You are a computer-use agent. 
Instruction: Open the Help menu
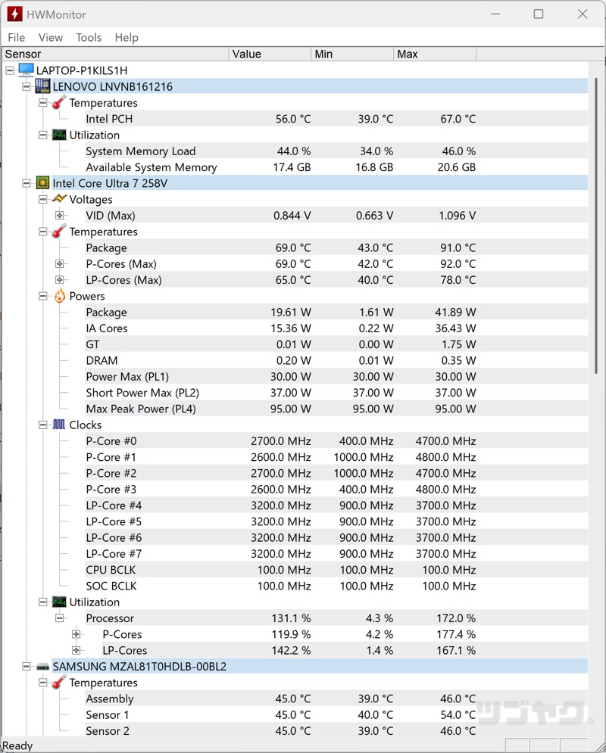pos(127,37)
